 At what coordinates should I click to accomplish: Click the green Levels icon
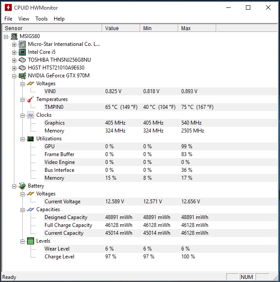click(x=31, y=241)
